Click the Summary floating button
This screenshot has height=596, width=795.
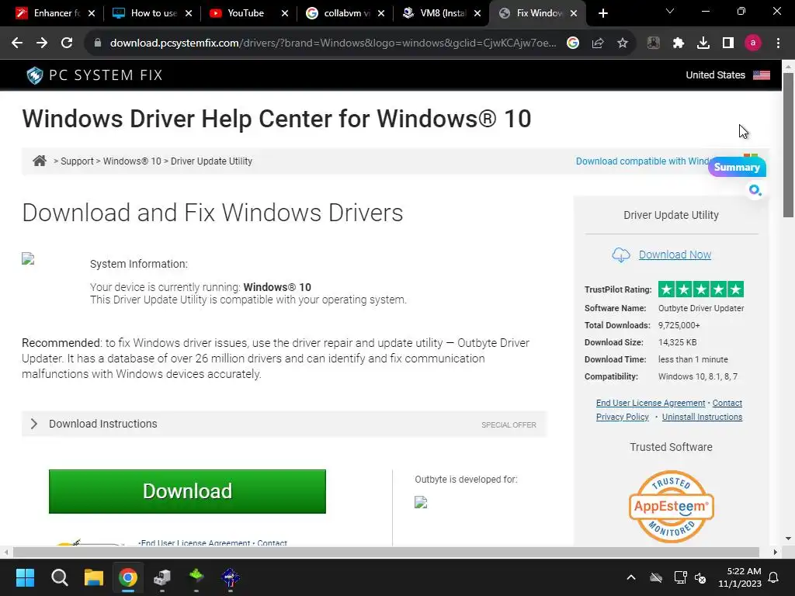click(x=737, y=168)
